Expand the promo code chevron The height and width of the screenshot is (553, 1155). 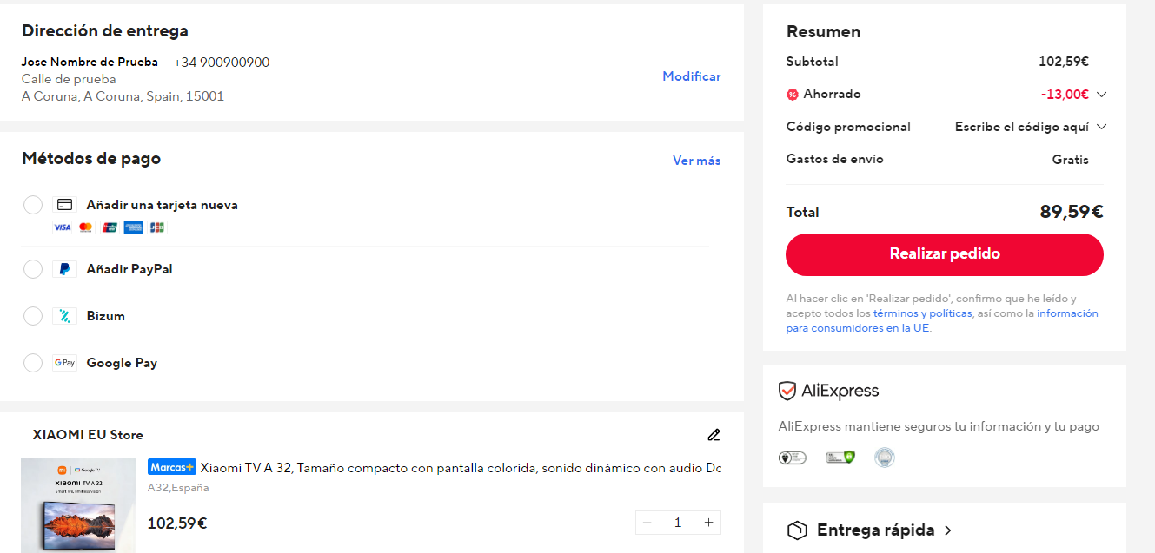(1102, 127)
